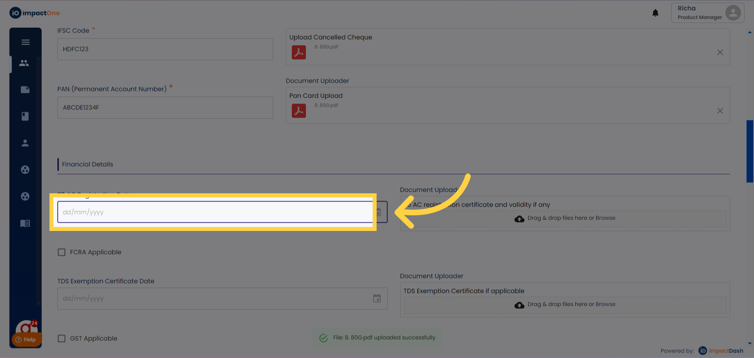The height and width of the screenshot is (358, 754).
Task: Browse files for AC registration certificate
Action: click(x=605, y=218)
